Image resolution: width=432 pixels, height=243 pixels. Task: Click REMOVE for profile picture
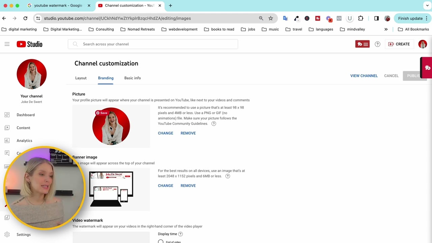click(x=188, y=133)
